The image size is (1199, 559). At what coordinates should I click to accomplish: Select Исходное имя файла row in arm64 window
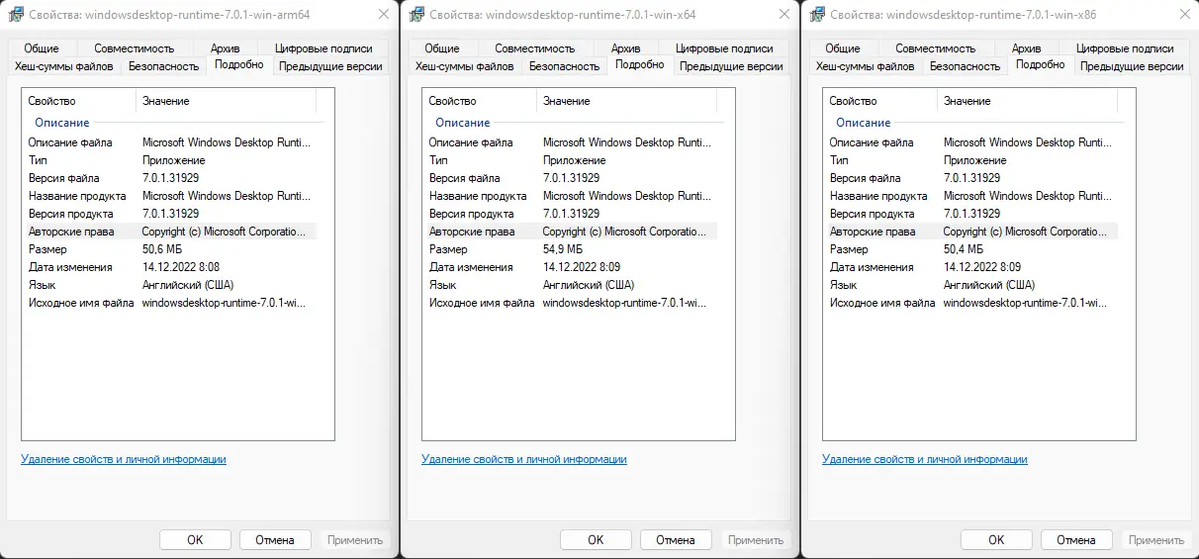[169, 303]
